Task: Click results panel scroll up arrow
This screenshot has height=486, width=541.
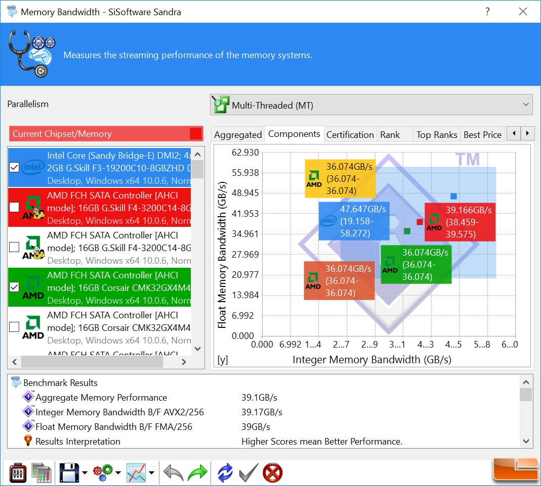Action: click(x=526, y=382)
